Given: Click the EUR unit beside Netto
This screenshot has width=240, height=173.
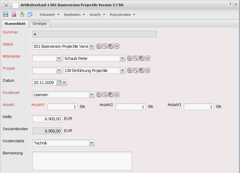Looking at the screenshot, I should pyautogui.click(x=68, y=118).
